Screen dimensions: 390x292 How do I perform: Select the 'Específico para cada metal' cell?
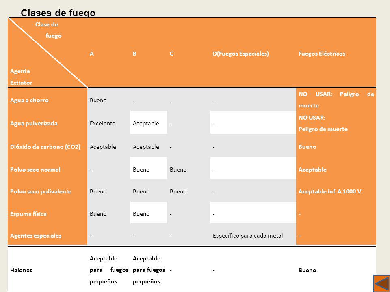click(x=248, y=236)
